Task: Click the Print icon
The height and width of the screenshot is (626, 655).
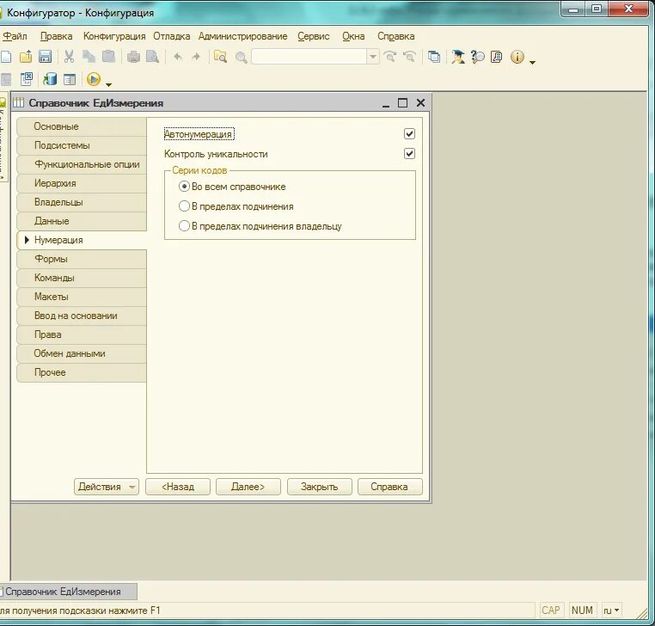Action: pos(134,57)
